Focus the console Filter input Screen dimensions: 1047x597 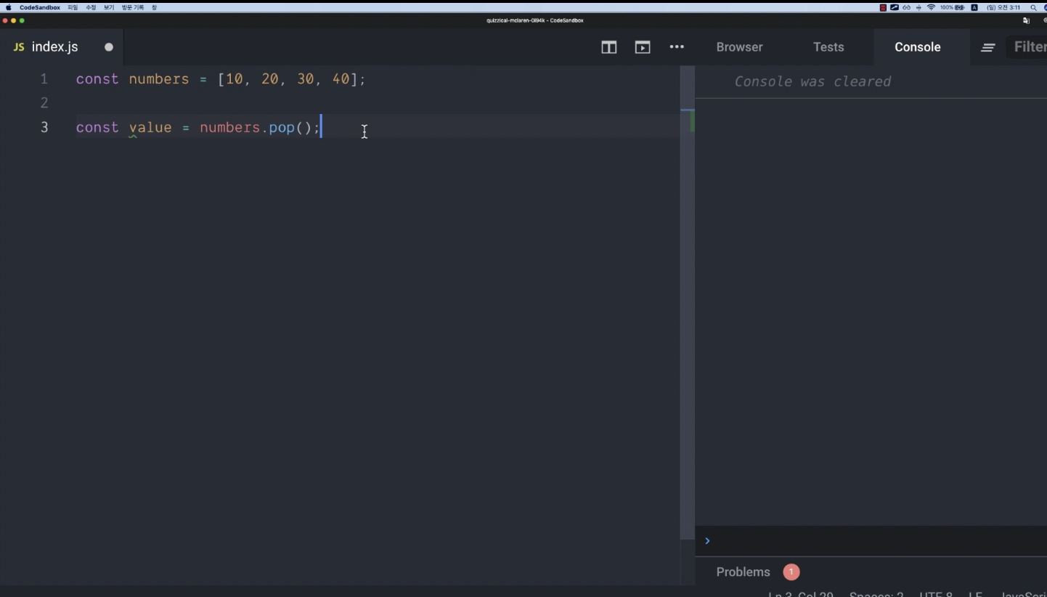pyautogui.click(x=1027, y=47)
